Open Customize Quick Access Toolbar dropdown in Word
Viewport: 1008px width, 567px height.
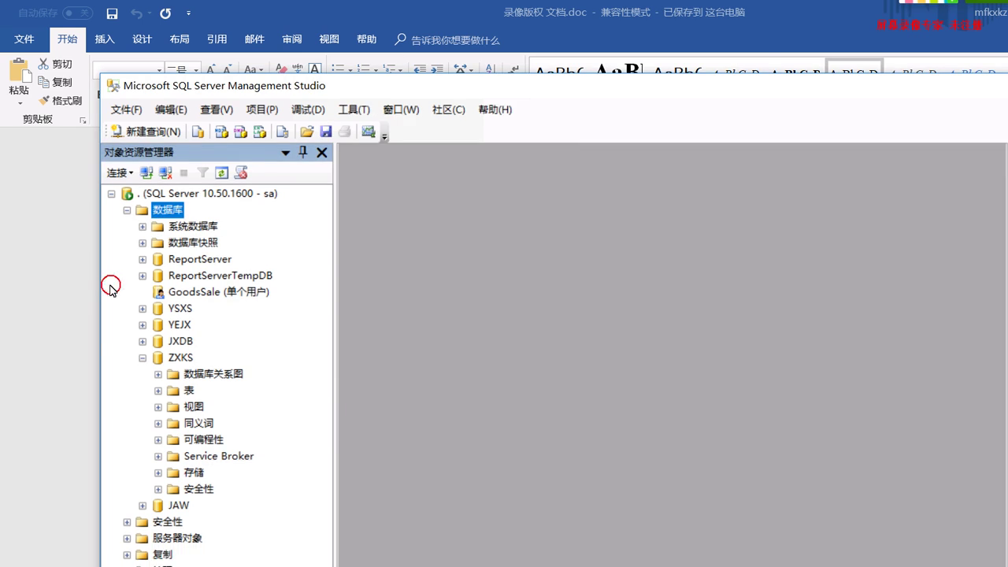[x=188, y=13]
